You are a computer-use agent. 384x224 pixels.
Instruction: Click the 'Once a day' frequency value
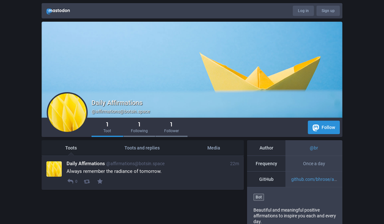click(314, 163)
